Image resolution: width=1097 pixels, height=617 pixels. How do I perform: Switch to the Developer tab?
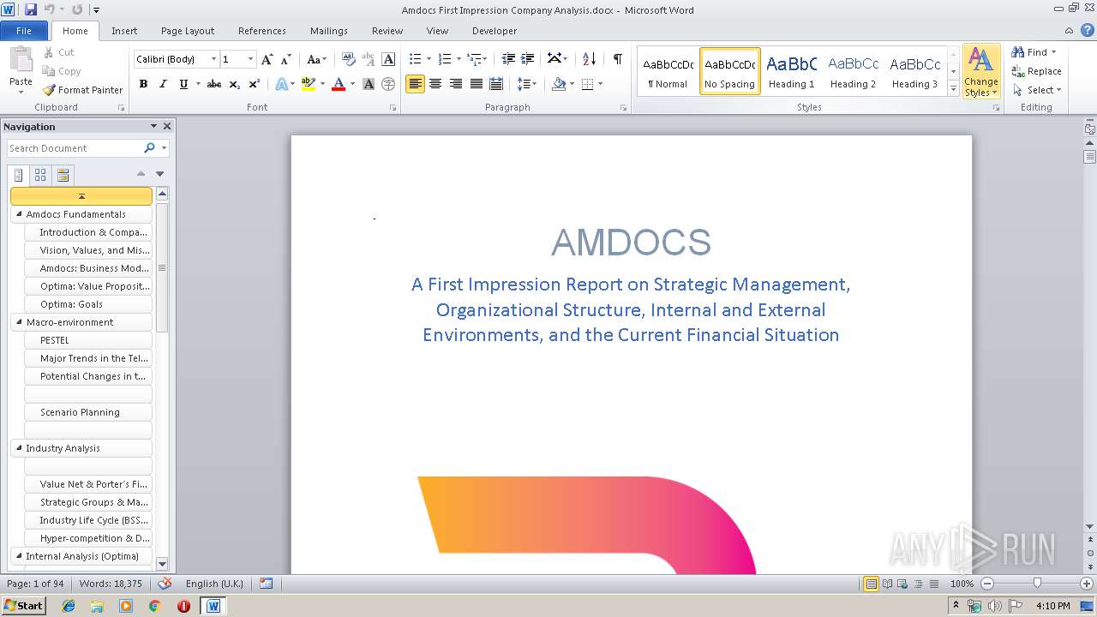point(495,31)
